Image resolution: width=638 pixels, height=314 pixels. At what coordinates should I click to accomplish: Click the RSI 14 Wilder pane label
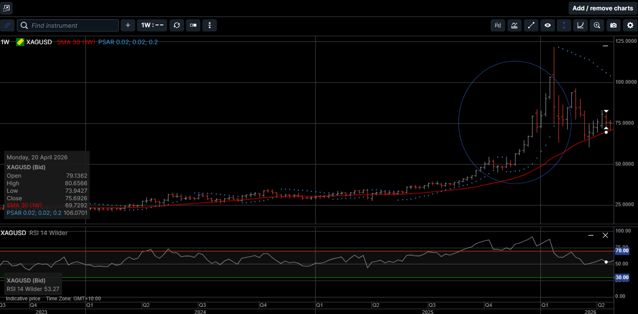[47, 233]
